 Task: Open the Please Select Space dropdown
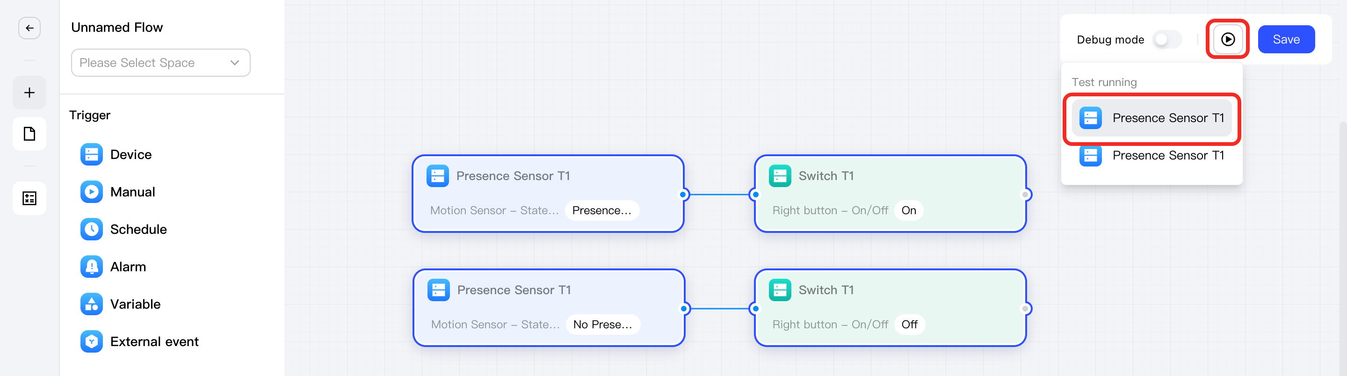click(160, 63)
